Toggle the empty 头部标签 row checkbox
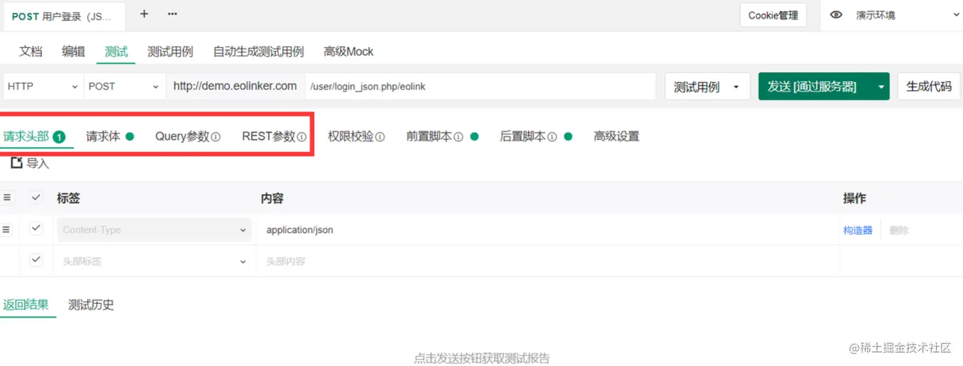Image resolution: width=963 pixels, height=366 pixels. (36, 260)
